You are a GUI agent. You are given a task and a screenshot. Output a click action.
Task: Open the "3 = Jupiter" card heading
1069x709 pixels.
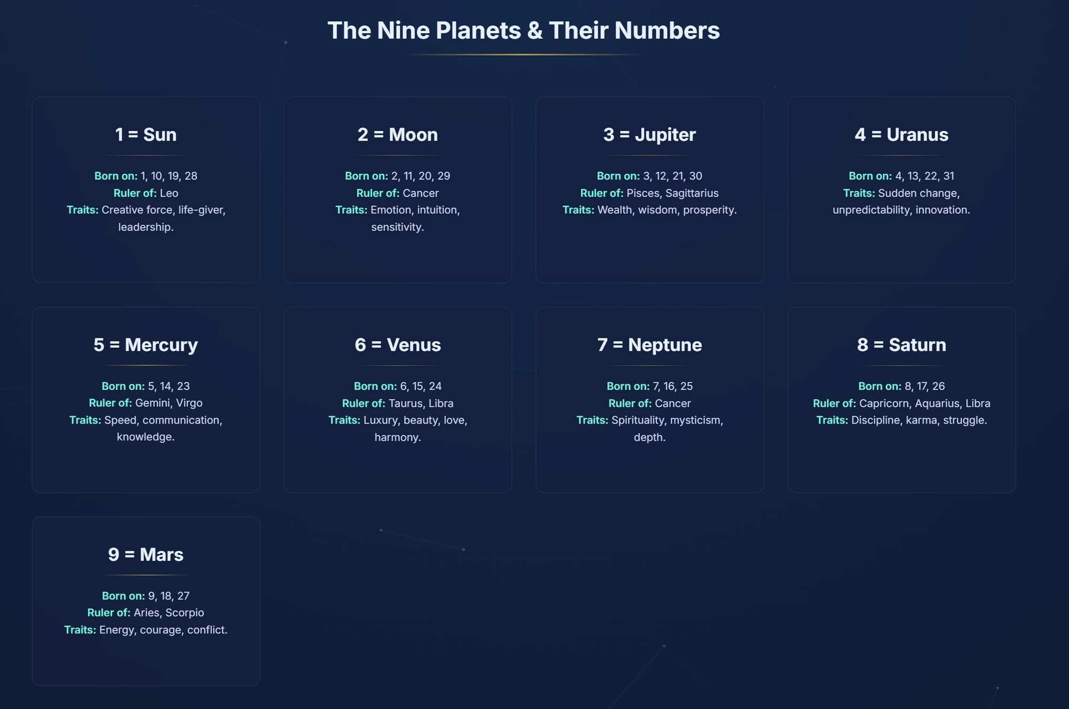[x=649, y=135]
